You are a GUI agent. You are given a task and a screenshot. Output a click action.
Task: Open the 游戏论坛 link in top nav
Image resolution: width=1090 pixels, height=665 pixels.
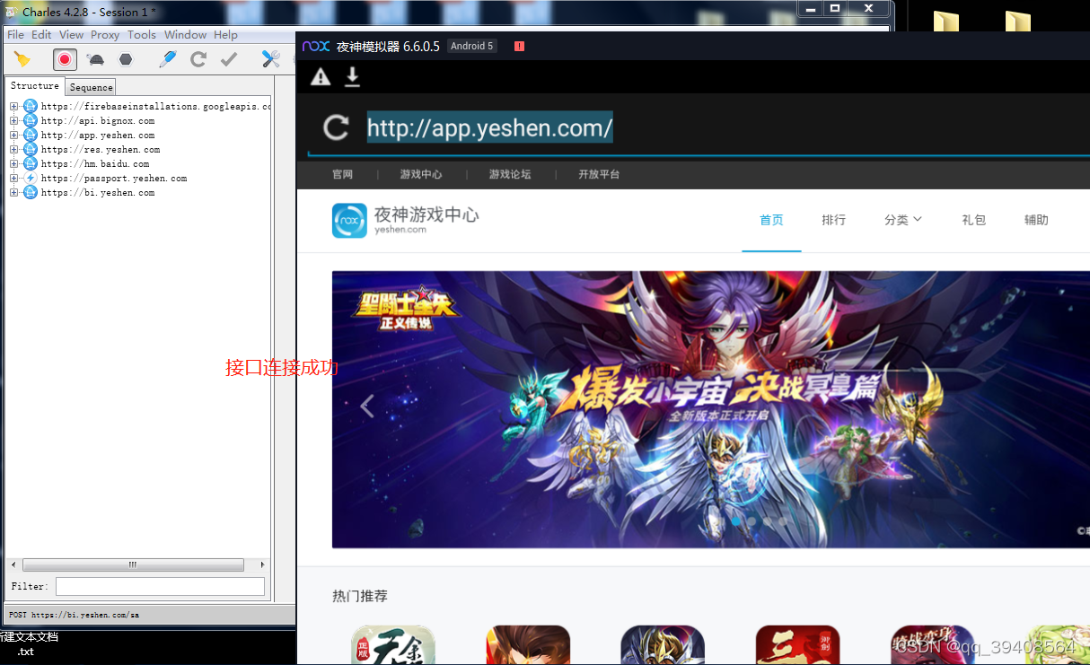510,174
